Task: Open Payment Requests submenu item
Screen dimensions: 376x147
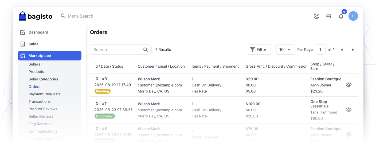Action: 45,94
